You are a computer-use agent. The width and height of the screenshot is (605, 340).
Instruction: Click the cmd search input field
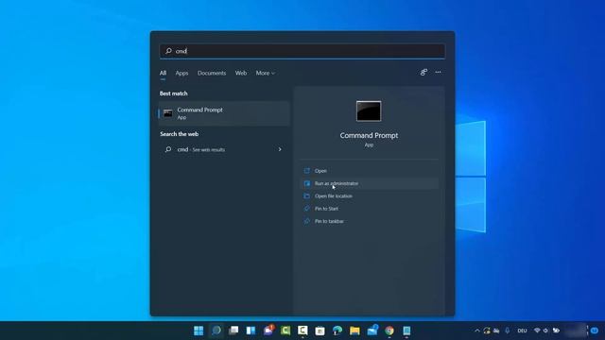pos(302,51)
